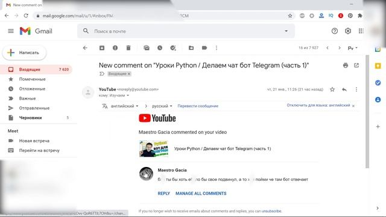Click the unsubscribe link
386x217 pixels.
click(x=271, y=211)
